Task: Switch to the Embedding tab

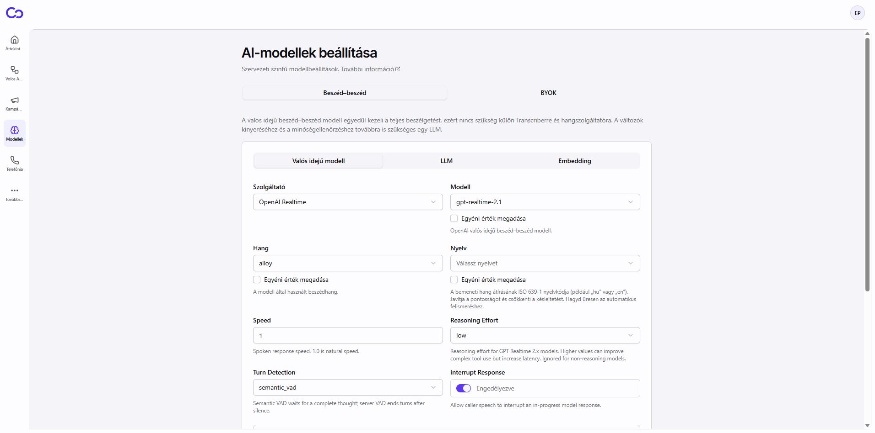Action: pos(575,161)
